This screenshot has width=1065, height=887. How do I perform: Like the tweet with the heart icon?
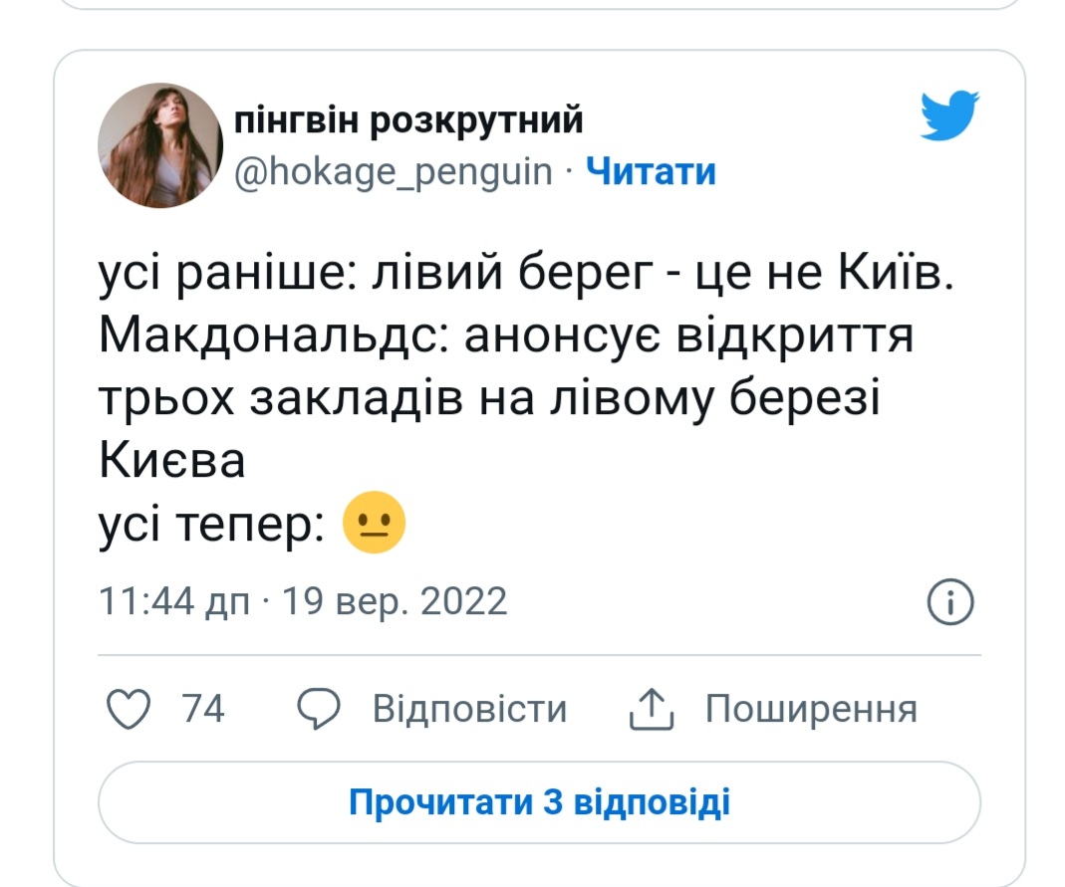(128, 710)
